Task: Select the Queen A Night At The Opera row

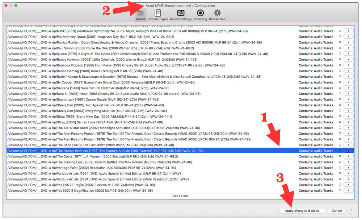Action: click(x=145, y=54)
